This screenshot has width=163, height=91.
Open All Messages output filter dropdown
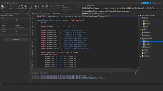35,73
